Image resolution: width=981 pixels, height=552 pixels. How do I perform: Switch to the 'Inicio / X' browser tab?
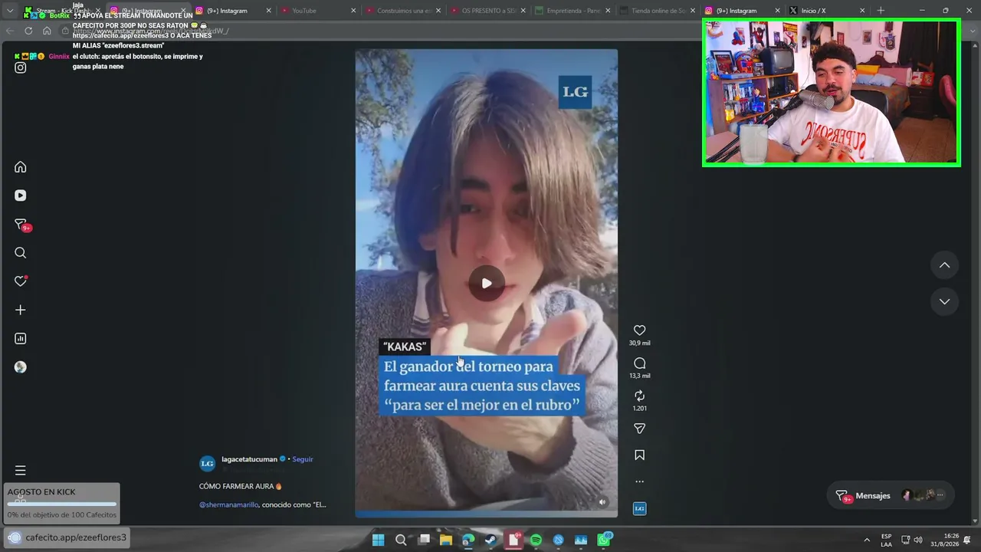(828, 11)
